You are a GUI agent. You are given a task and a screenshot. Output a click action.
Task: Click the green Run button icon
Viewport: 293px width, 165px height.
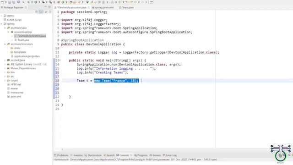pos(36,2)
